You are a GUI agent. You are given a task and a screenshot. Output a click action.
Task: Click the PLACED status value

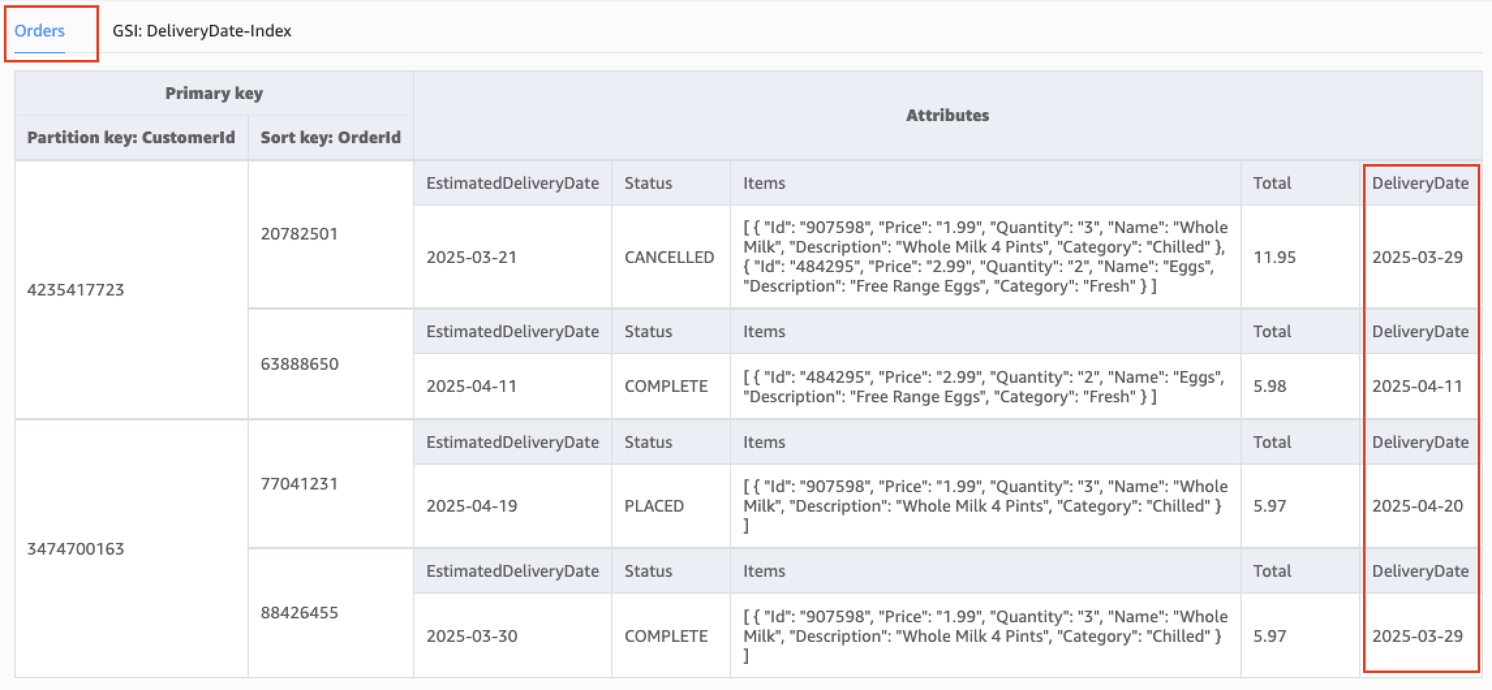click(x=655, y=506)
